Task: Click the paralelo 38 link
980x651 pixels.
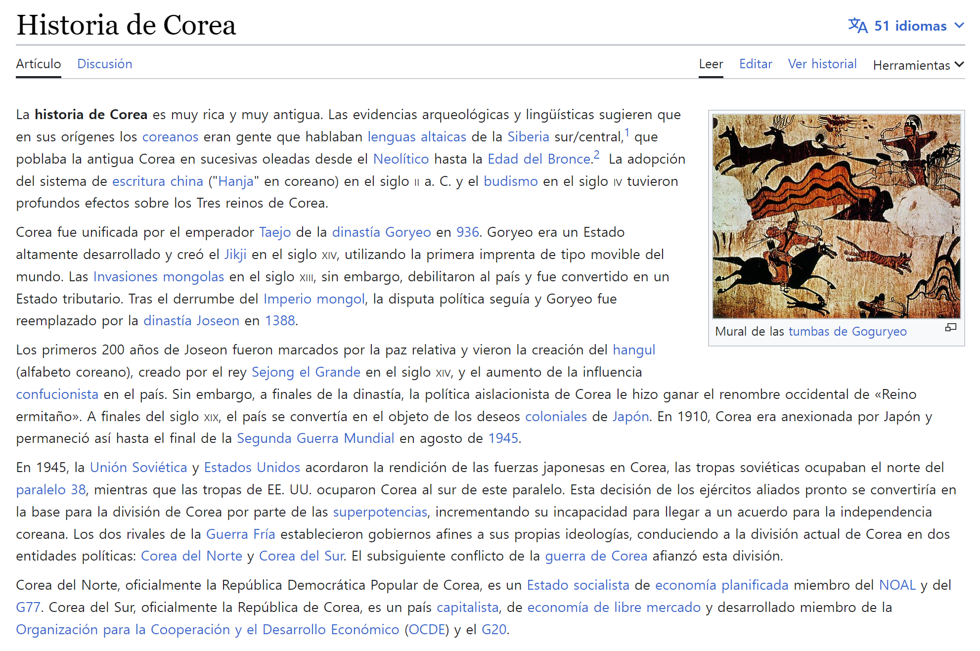Action: point(51,489)
